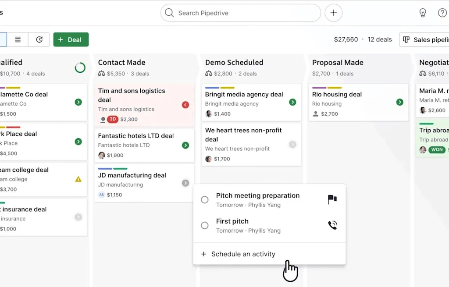Click the WON badge on Trip abroad deal

click(437, 149)
